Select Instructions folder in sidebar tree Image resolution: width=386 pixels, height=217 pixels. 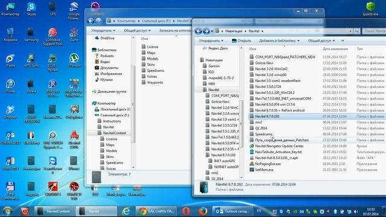pyautogui.click(x=112, y=121)
